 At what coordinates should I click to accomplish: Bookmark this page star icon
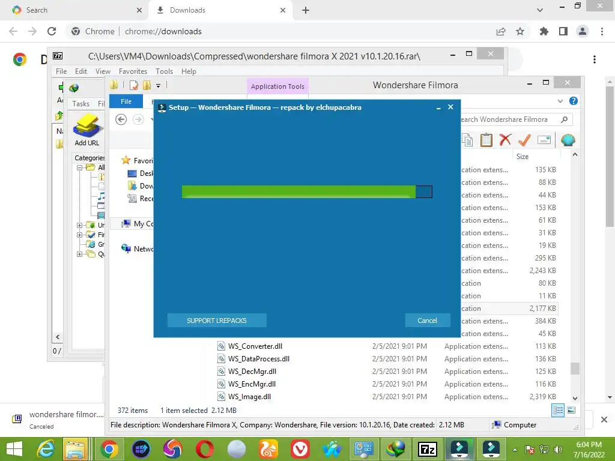520,31
